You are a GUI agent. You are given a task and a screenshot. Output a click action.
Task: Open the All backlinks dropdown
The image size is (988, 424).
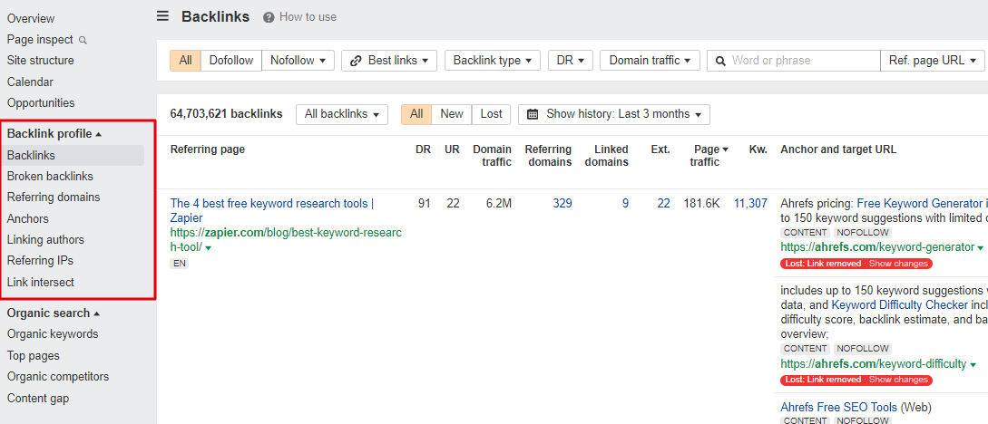[x=341, y=114]
